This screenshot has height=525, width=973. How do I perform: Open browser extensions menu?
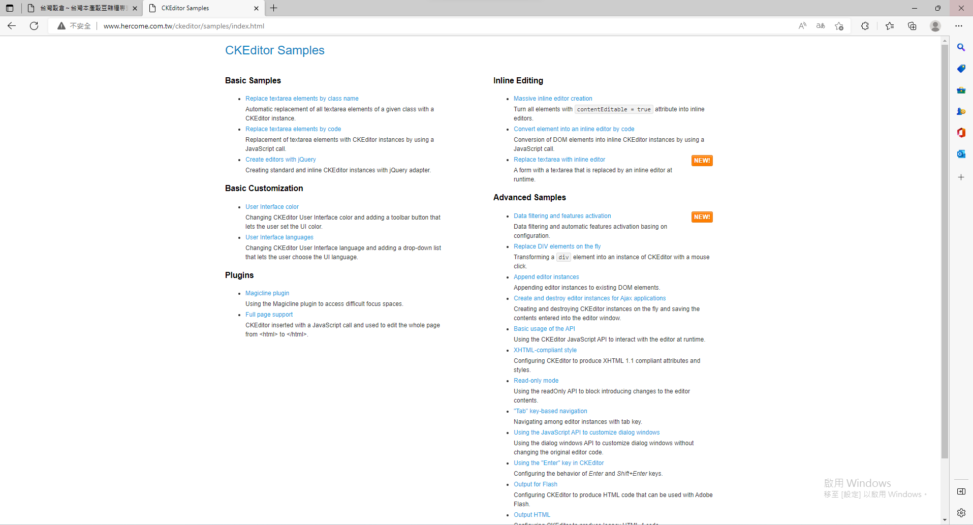pyautogui.click(x=865, y=26)
